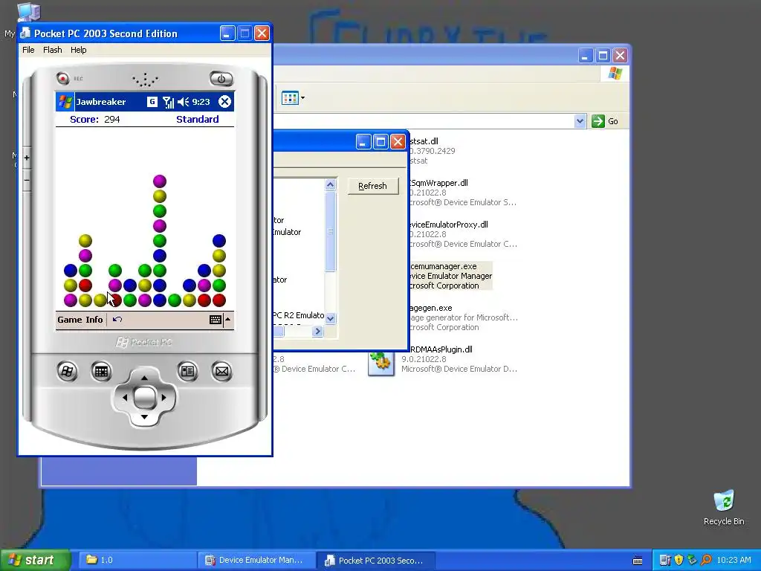The image size is (761, 571).
Task: Click the 9:23 clock in the title bar
Action: click(x=201, y=102)
